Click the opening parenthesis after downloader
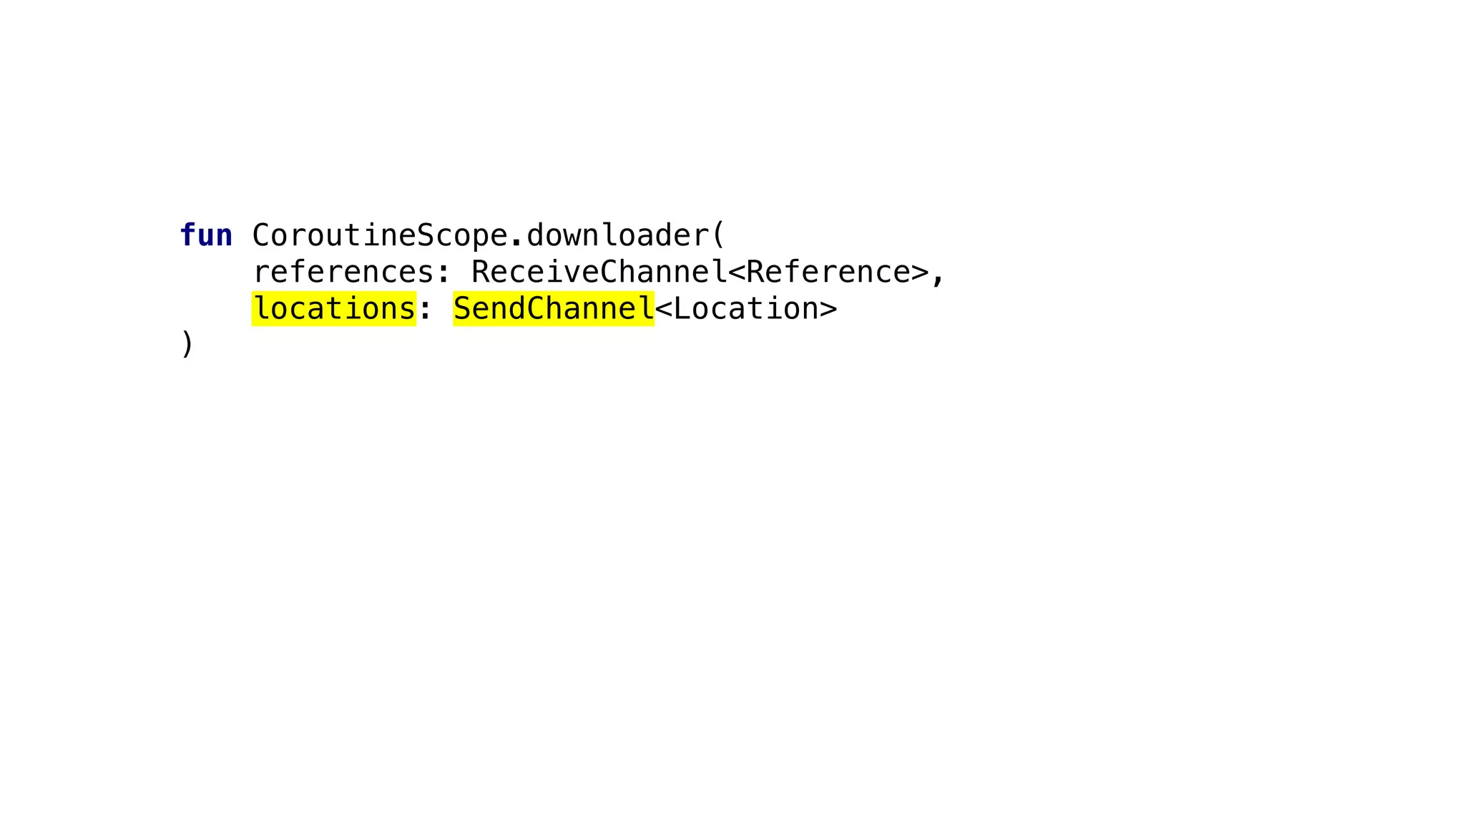The image size is (1465, 824). (x=719, y=235)
